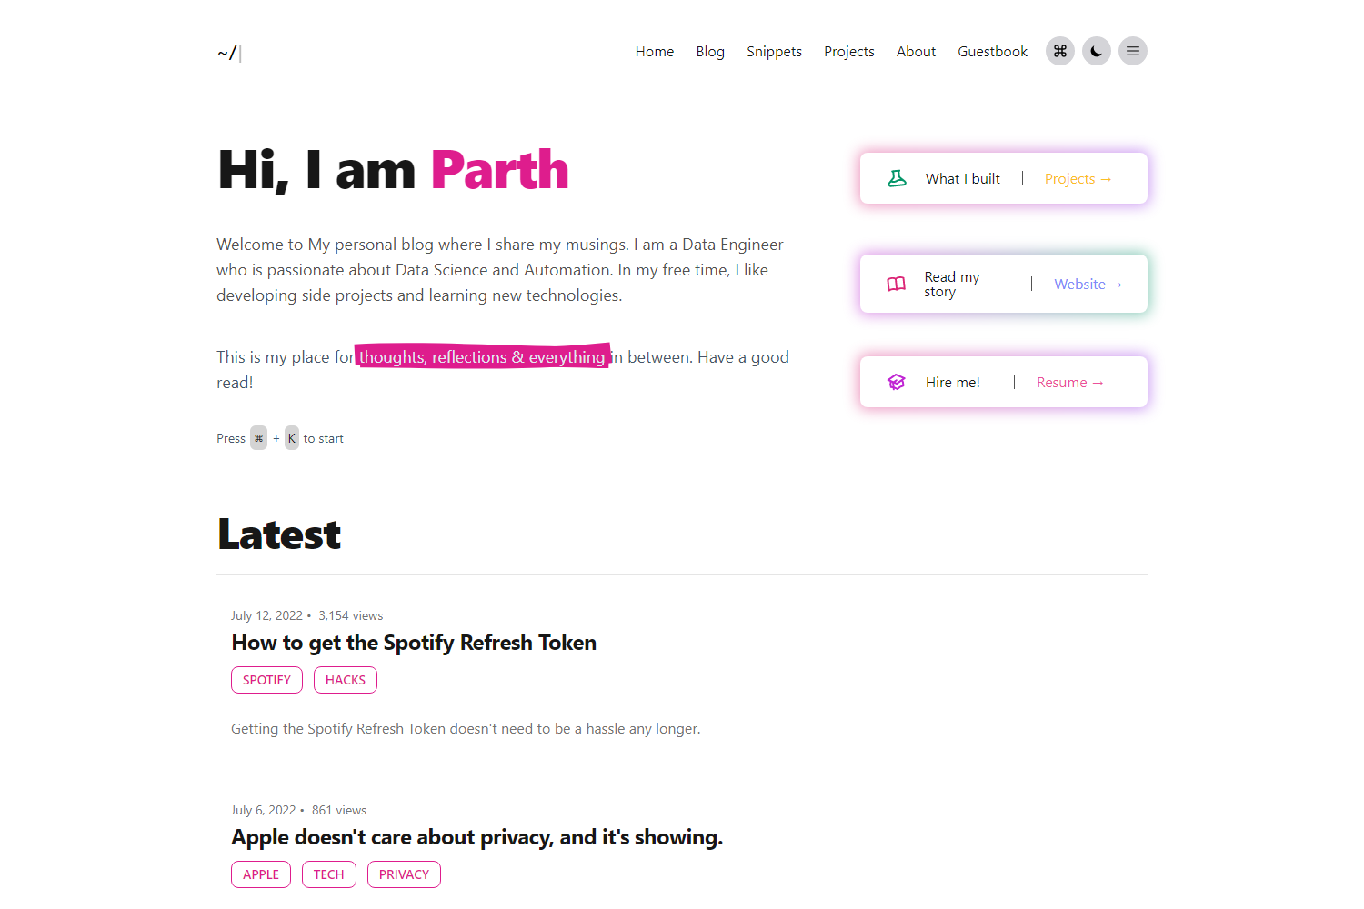
Task: Click the ~/ site logo
Action: 226,53
